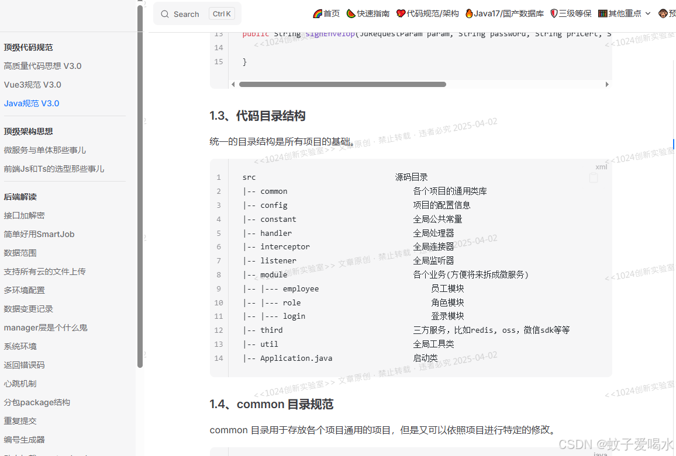The image size is (676, 456).
Task: Click the watermelon icon beside 快速指南
Action: [x=350, y=13]
